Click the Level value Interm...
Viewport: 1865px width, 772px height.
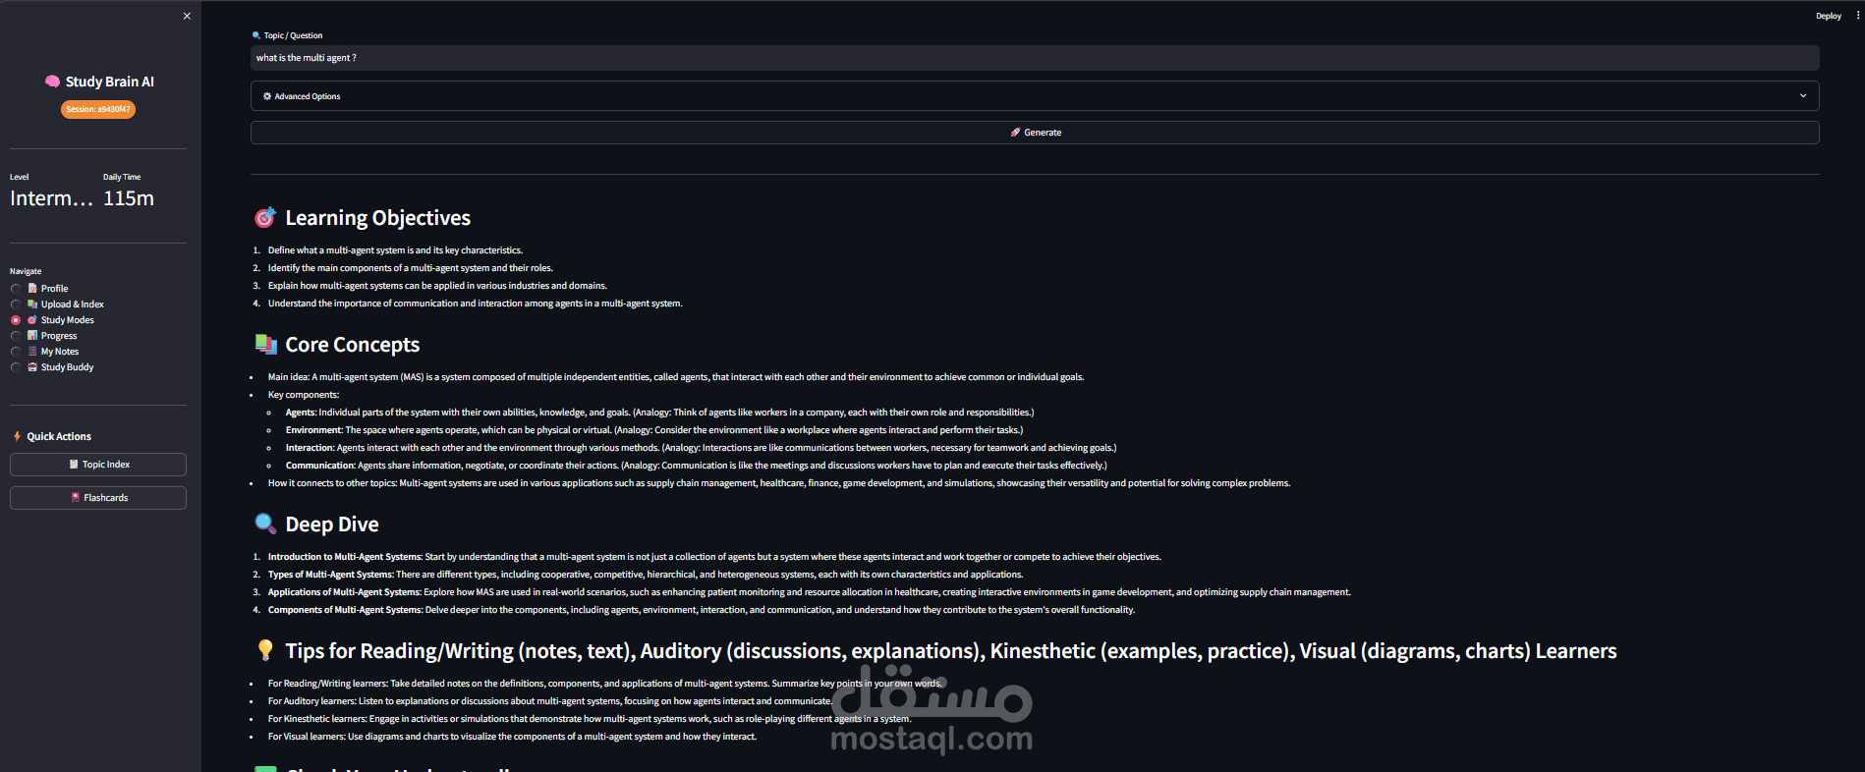coord(51,198)
